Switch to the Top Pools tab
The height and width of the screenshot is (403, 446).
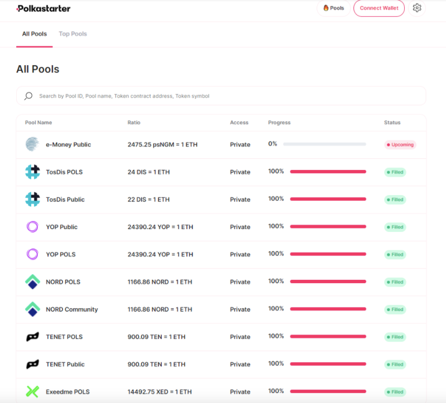click(73, 34)
